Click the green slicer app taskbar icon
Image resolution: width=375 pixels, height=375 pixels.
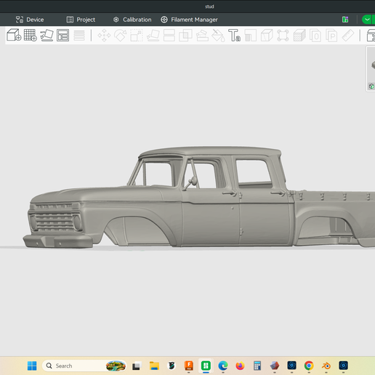point(206,366)
